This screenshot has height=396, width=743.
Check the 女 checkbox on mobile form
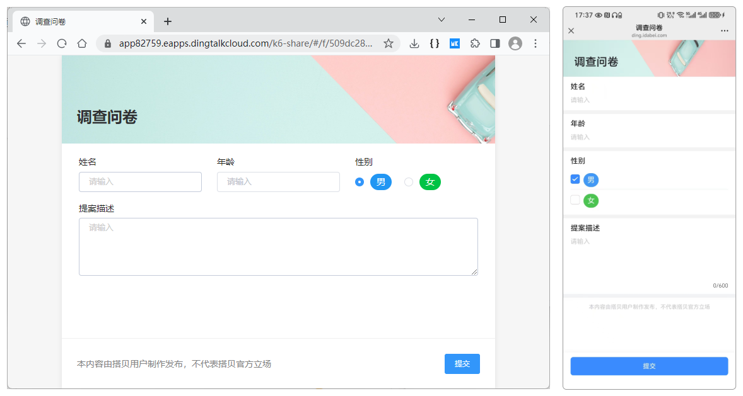(575, 200)
